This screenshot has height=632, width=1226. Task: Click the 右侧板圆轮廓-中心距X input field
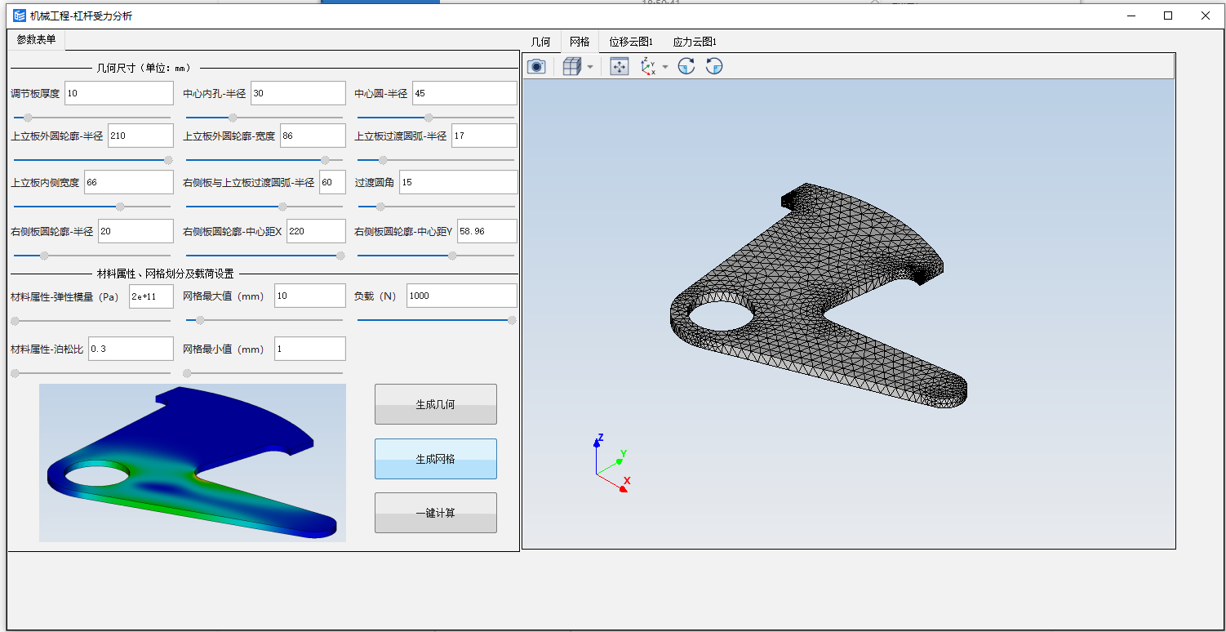tap(316, 231)
